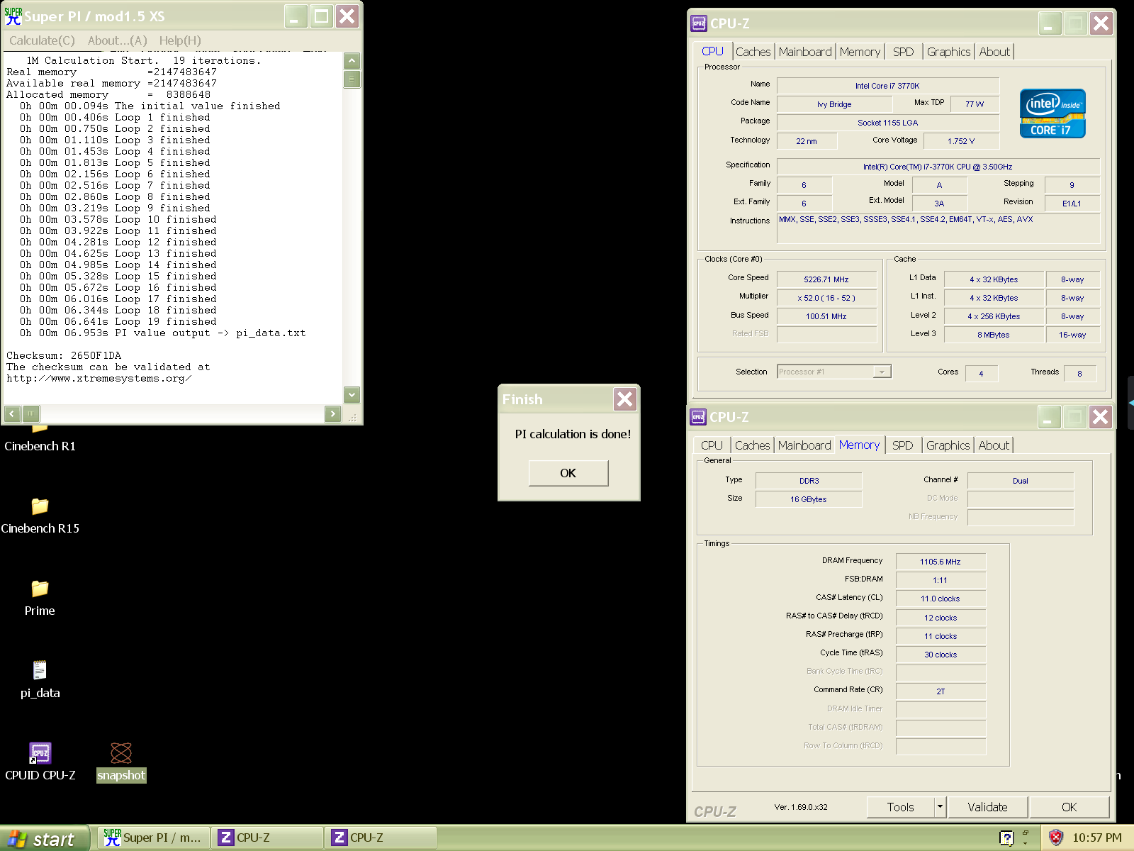
Task: Switch to Super PI taskbar button
Action: (154, 838)
